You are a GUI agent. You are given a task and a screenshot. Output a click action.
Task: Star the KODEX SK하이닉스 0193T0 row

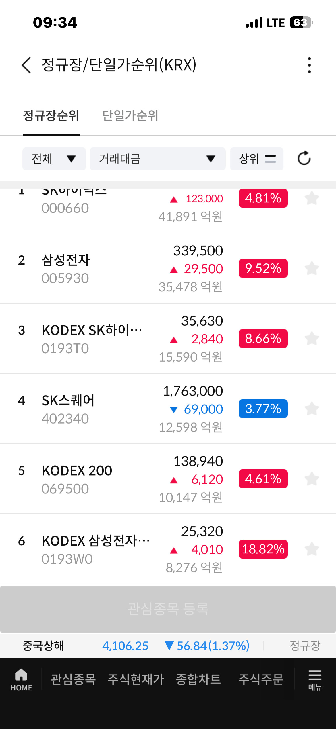(312, 339)
